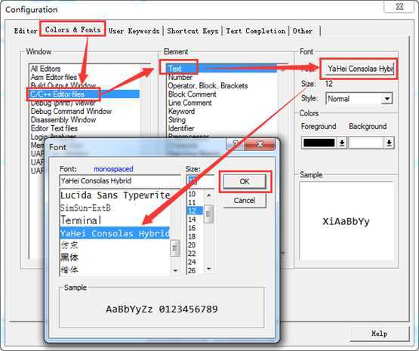Open the Shortcut Keys tab
Image resolution: width=419 pixels, height=351 pixels.
click(x=193, y=31)
